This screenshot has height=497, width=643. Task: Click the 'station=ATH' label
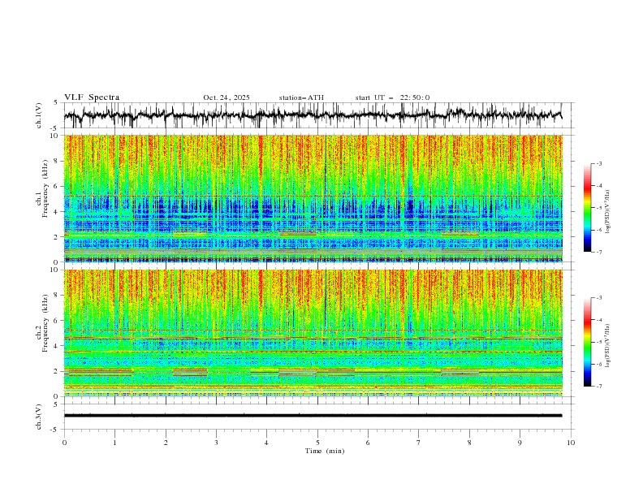[301, 97]
